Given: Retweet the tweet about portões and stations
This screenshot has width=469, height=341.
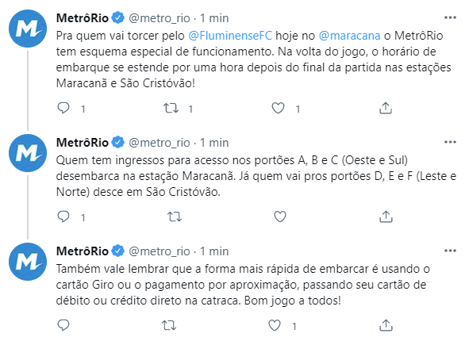Looking at the screenshot, I should click(x=175, y=216).
